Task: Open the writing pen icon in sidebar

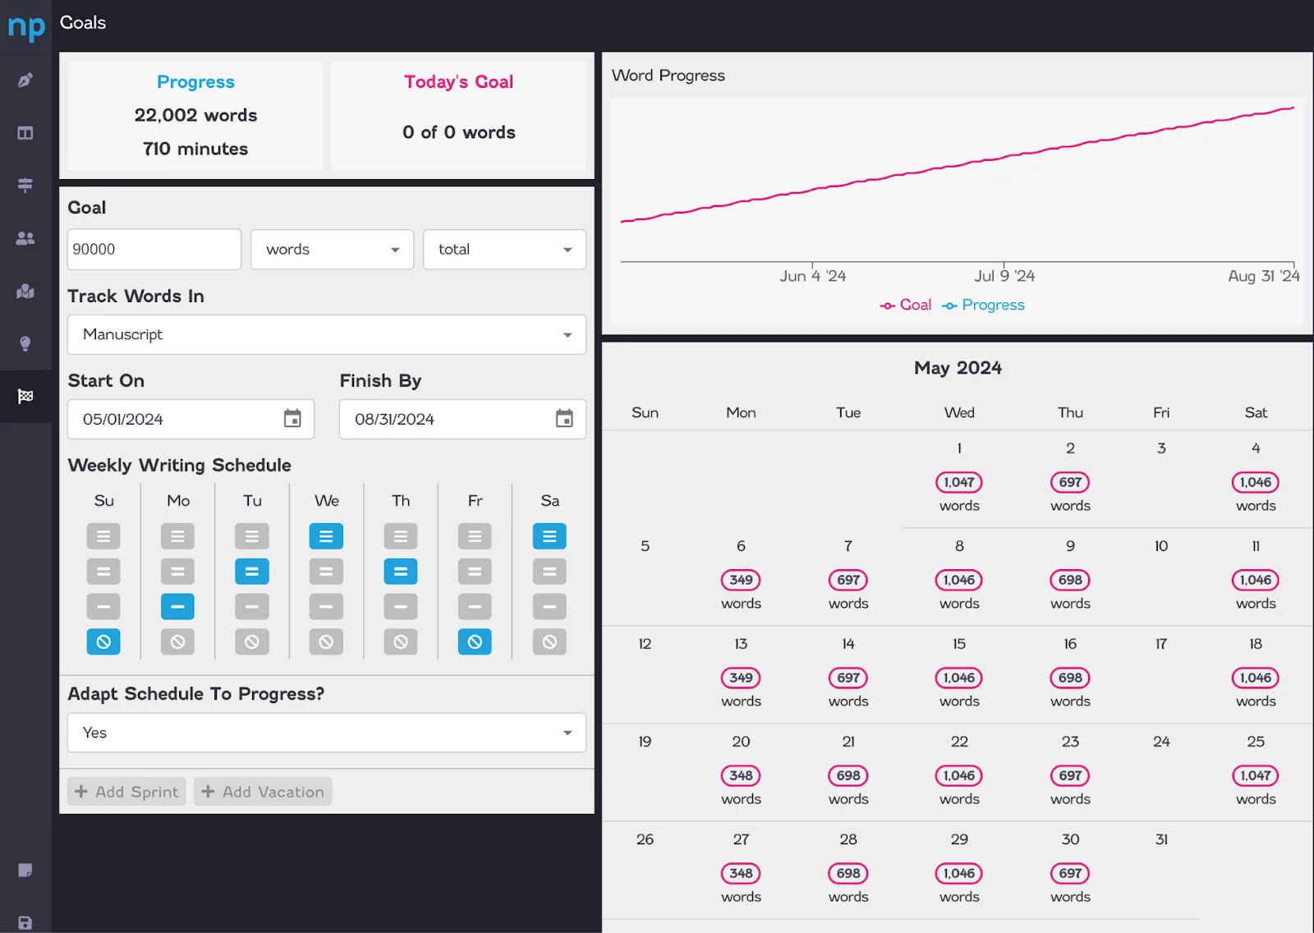Action: coord(25,80)
